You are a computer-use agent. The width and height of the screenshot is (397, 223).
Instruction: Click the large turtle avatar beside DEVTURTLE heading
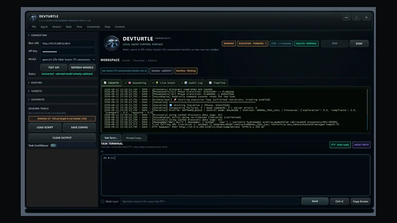(x=112, y=43)
